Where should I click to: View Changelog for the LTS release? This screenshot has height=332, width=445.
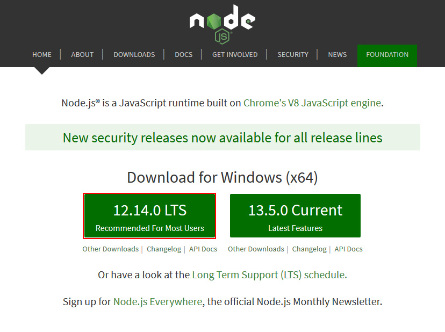click(163, 249)
